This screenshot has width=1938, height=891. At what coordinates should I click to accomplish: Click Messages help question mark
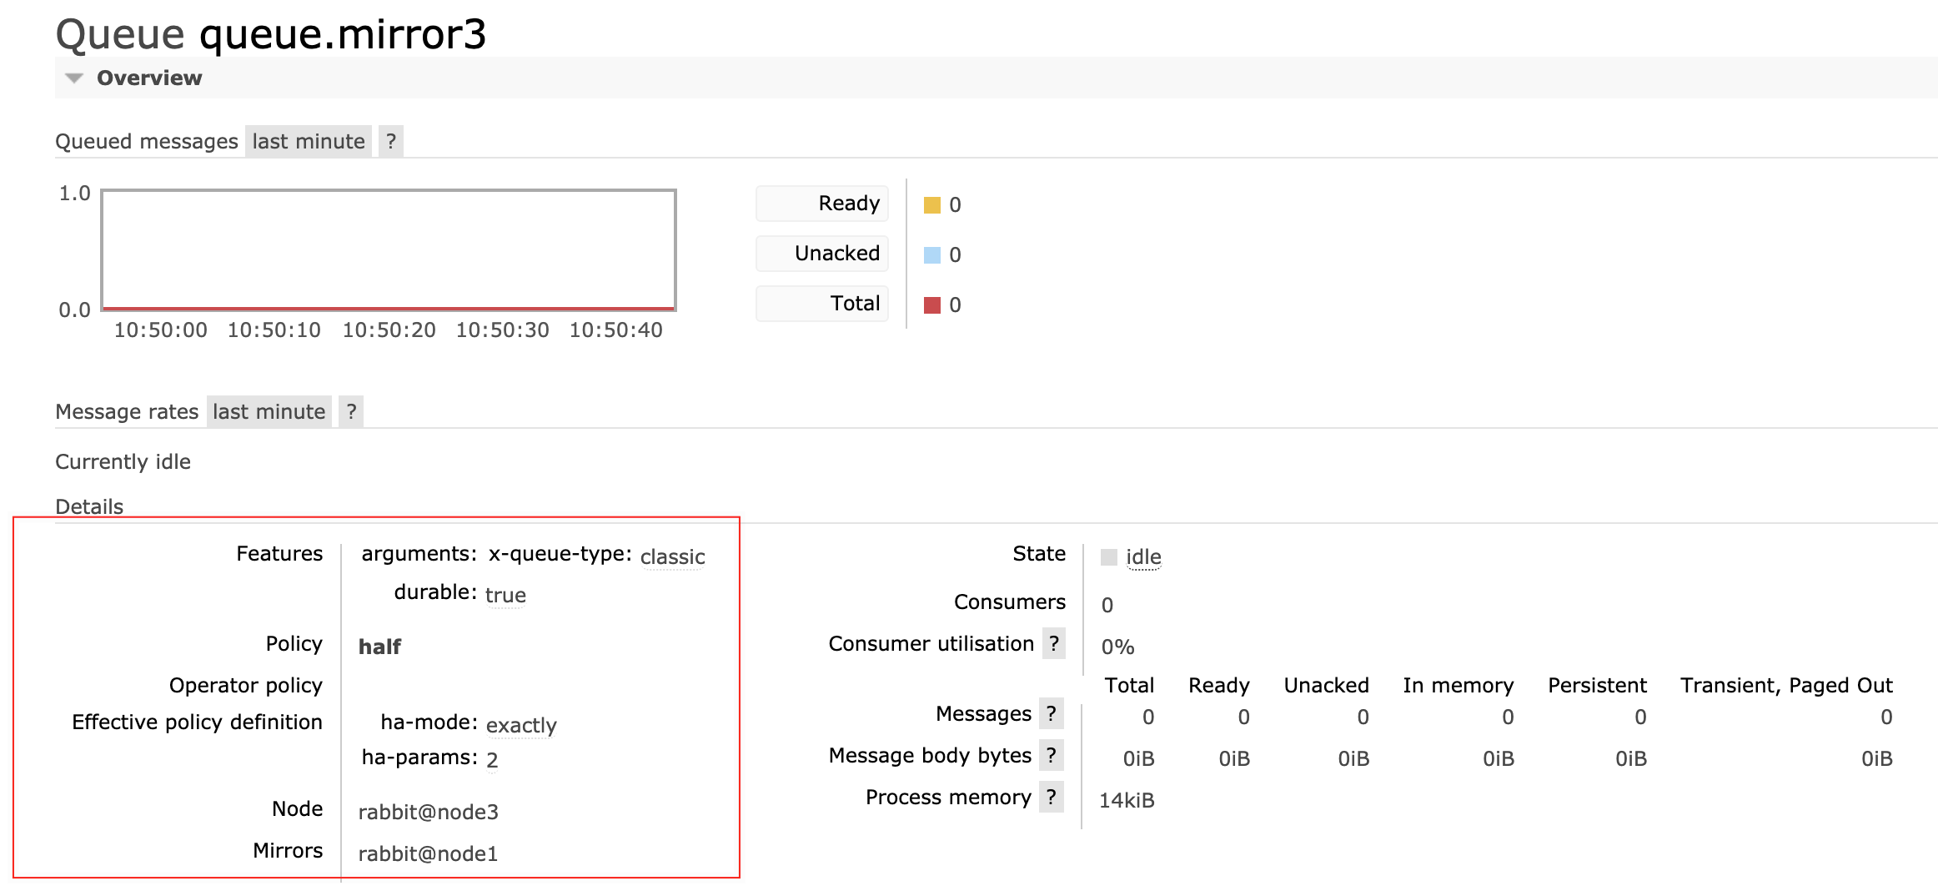point(1052,713)
